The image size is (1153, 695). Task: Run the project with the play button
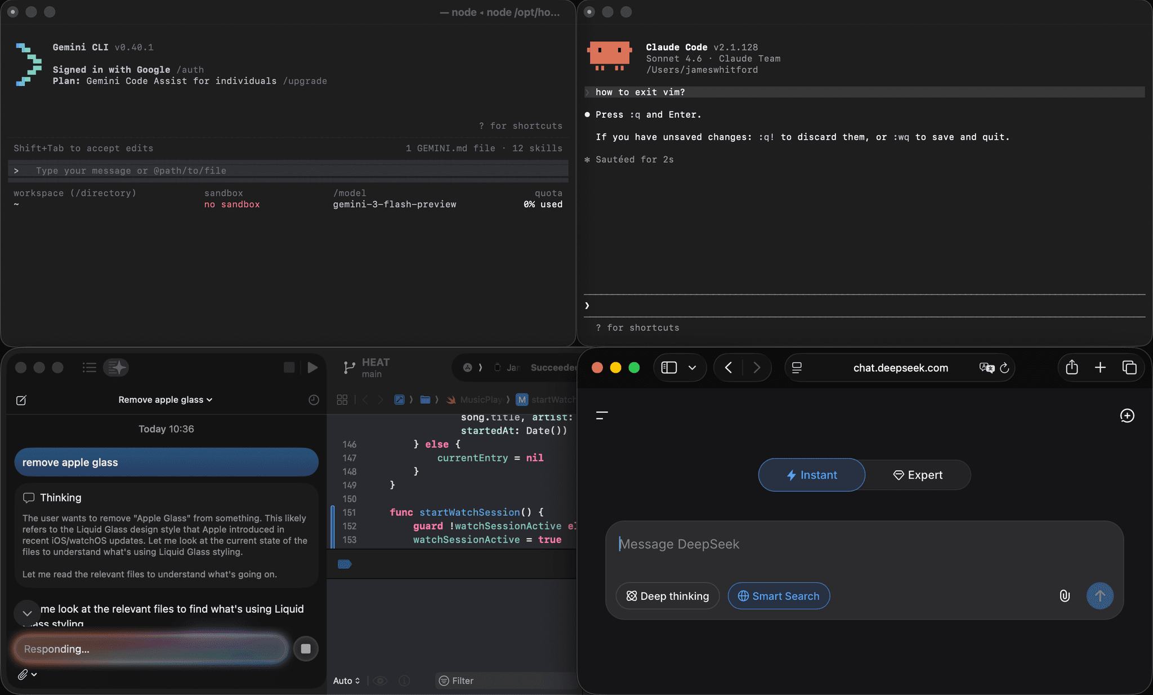[x=312, y=368]
